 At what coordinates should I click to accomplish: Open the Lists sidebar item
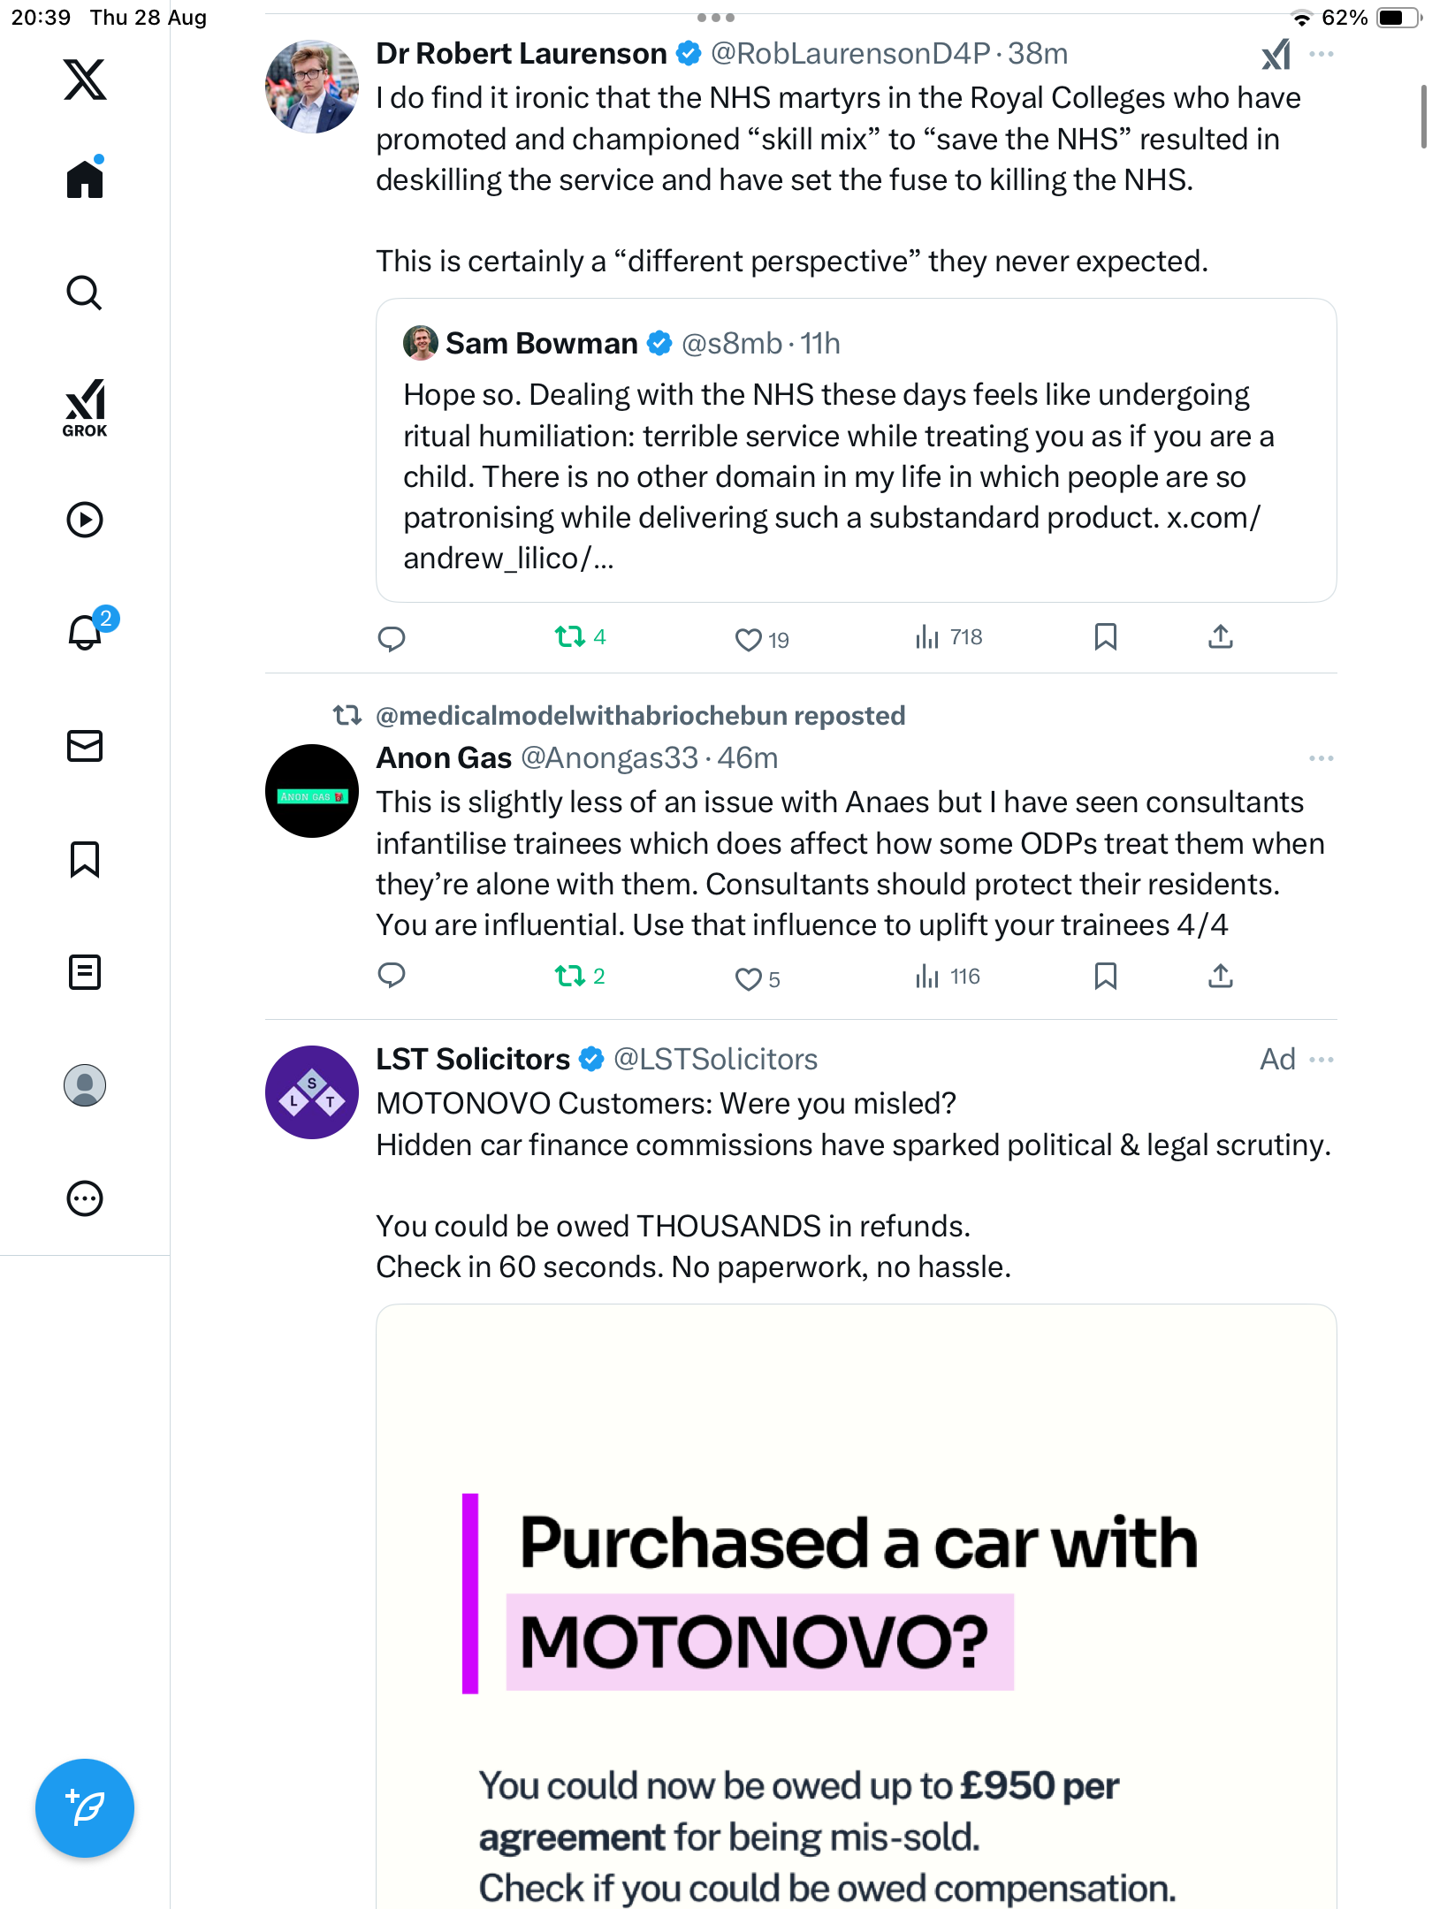coord(85,972)
